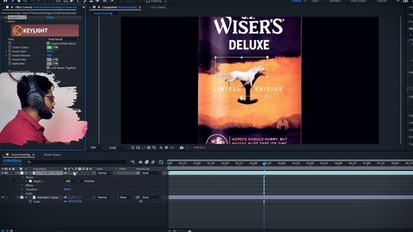Select the Effect Controls panel tab
This screenshot has height=232, width=413.
(46, 7)
